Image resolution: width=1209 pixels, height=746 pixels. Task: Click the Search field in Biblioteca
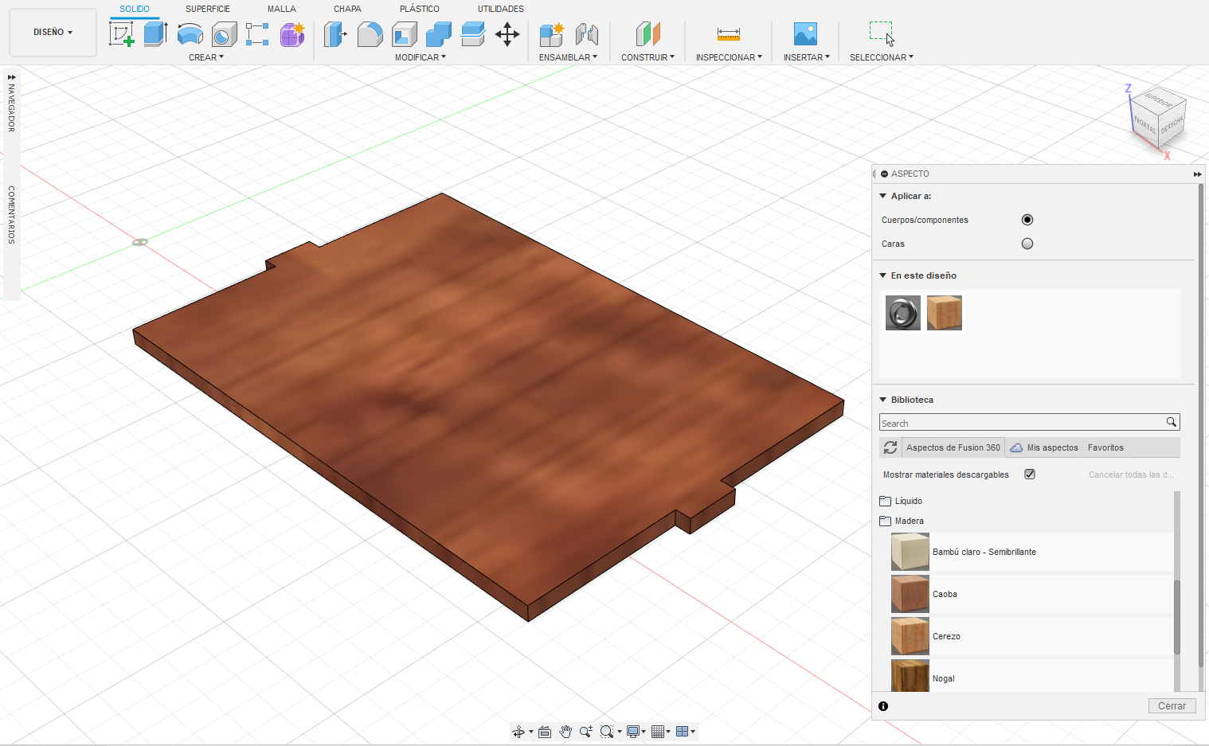point(1022,423)
